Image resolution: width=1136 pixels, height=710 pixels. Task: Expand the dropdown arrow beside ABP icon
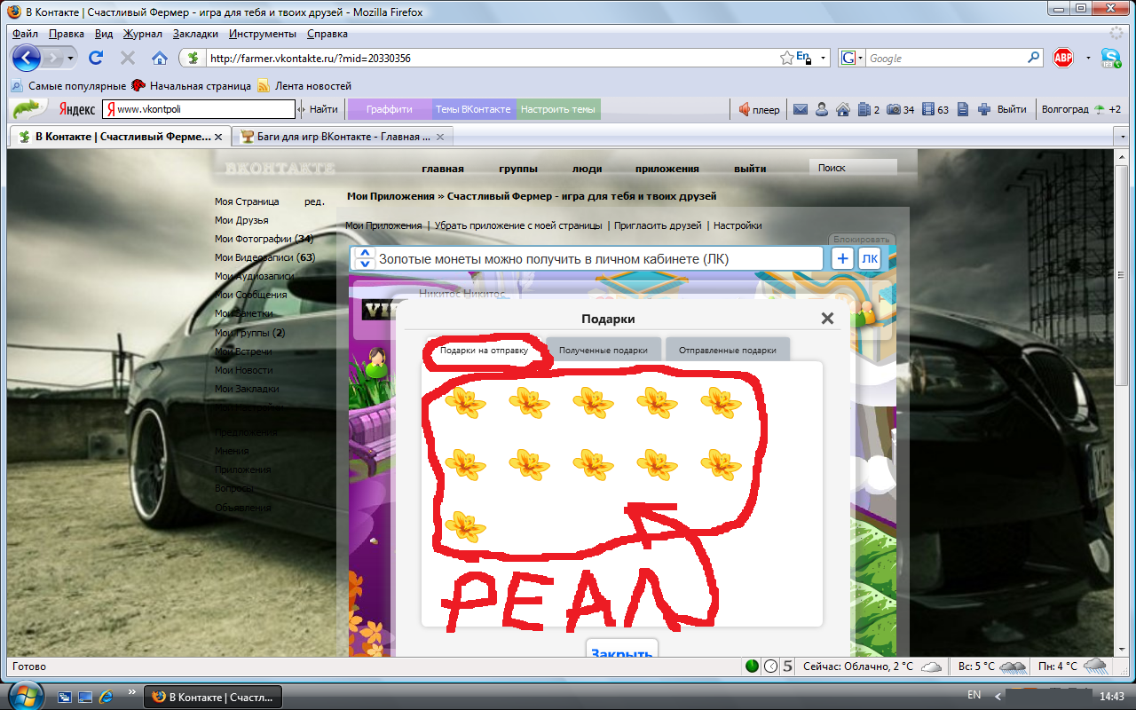(x=1088, y=58)
